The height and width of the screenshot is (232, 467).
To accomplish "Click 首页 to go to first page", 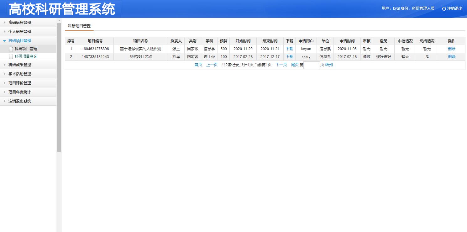I will click(198, 65).
